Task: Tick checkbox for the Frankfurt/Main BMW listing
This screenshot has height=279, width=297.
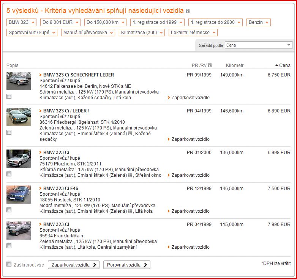Action: coord(9,246)
